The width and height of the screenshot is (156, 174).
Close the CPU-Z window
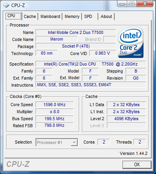point(145,4)
